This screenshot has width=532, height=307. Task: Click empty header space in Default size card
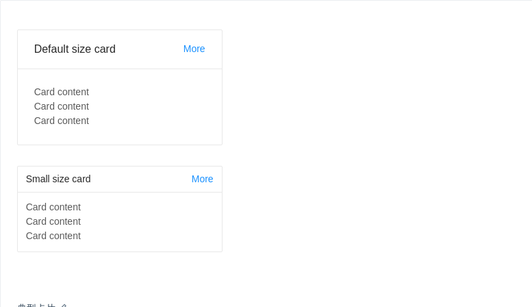149,49
